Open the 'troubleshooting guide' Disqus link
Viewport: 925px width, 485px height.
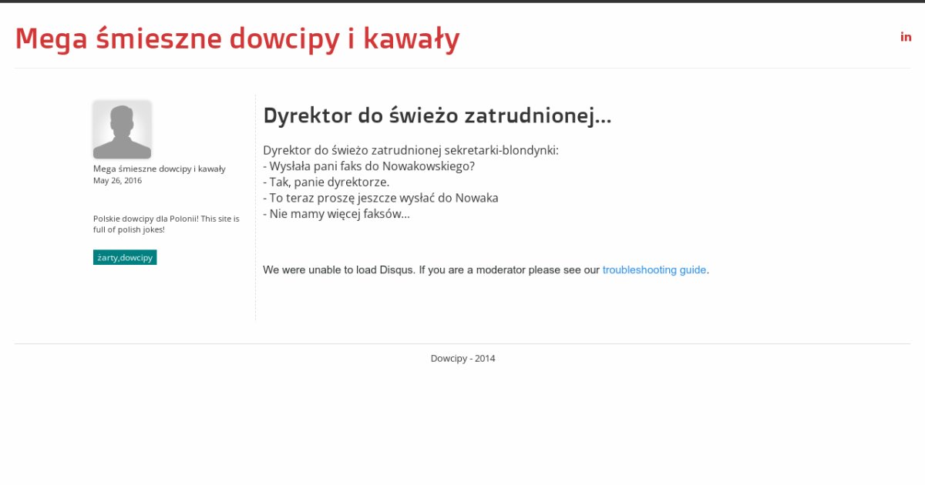click(654, 270)
